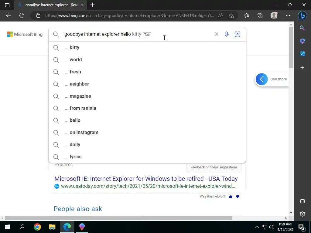Image resolution: width=311 pixels, height=233 pixels.
Task: Click the search magnifier in the search box
Action: tap(56, 34)
